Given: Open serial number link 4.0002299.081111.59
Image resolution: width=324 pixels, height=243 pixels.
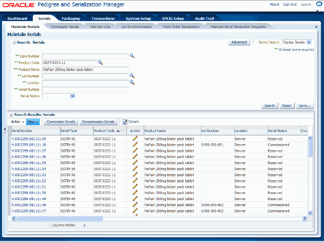Looking at the screenshot, I should click(x=29, y=139).
